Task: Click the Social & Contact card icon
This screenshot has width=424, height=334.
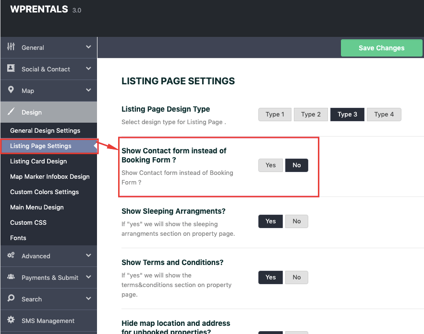Action: [11, 69]
